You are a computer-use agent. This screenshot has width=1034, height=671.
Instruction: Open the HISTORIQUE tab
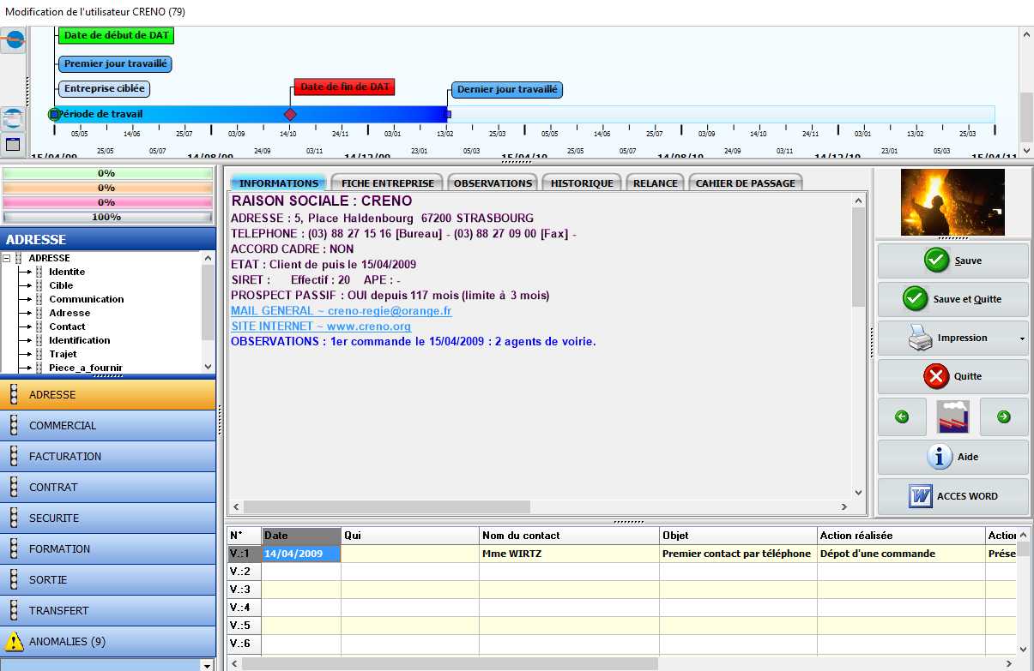tap(582, 183)
